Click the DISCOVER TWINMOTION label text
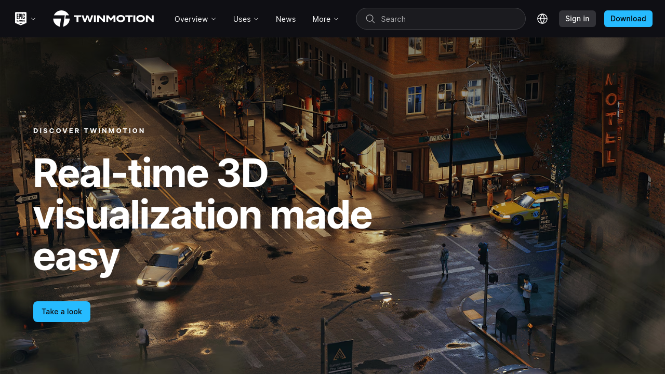The width and height of the screenshot is (665, 374). coord(89,131)
